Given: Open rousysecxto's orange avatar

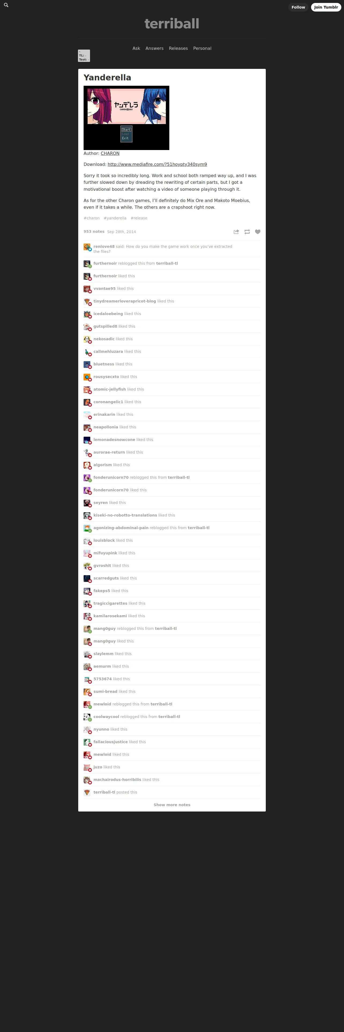Looking at the screenshot, I should 87,377.
